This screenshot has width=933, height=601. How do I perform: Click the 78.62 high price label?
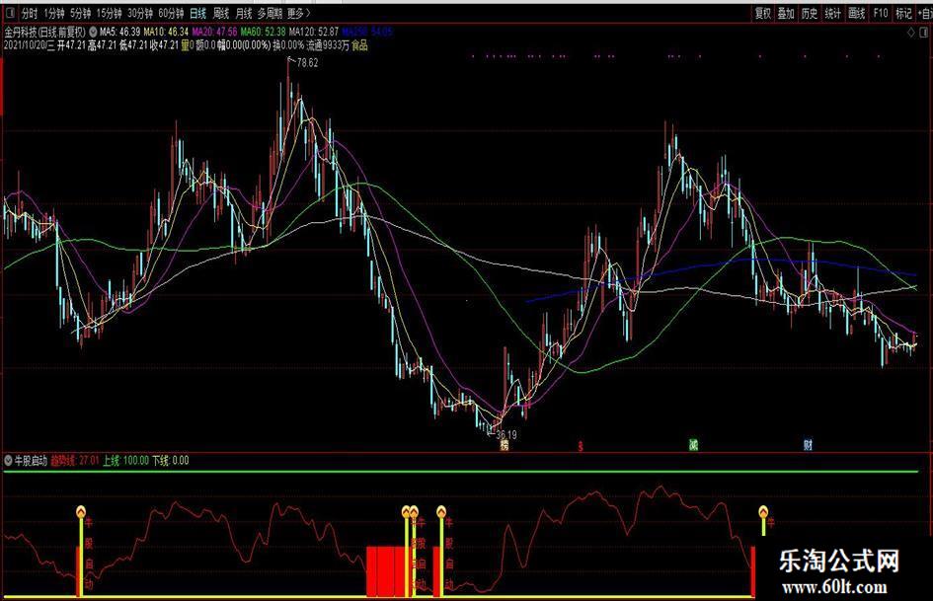[307, 63]
